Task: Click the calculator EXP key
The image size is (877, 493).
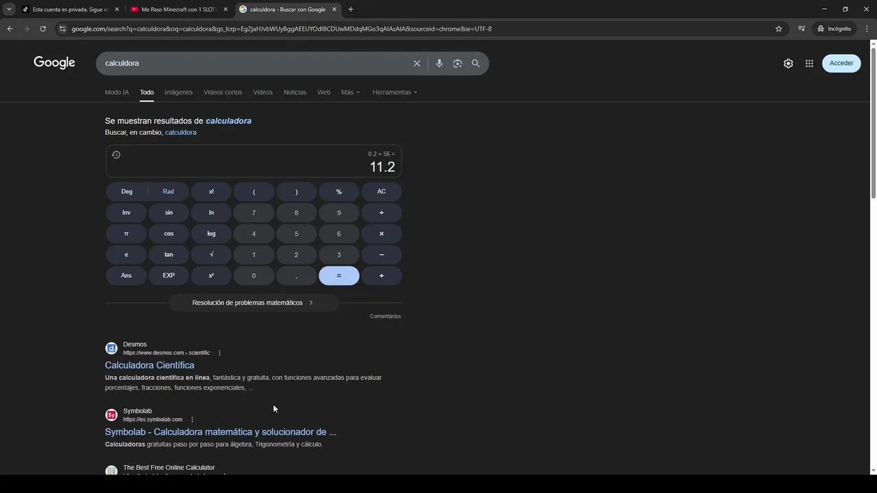Action: [169, 275]
